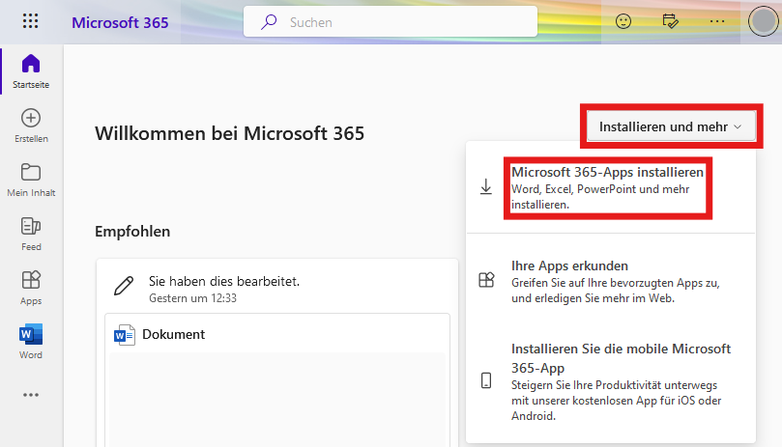The image size is (782, 447).
Task: Open the Feed sidebar icon
Action: (x=30, y=234)
